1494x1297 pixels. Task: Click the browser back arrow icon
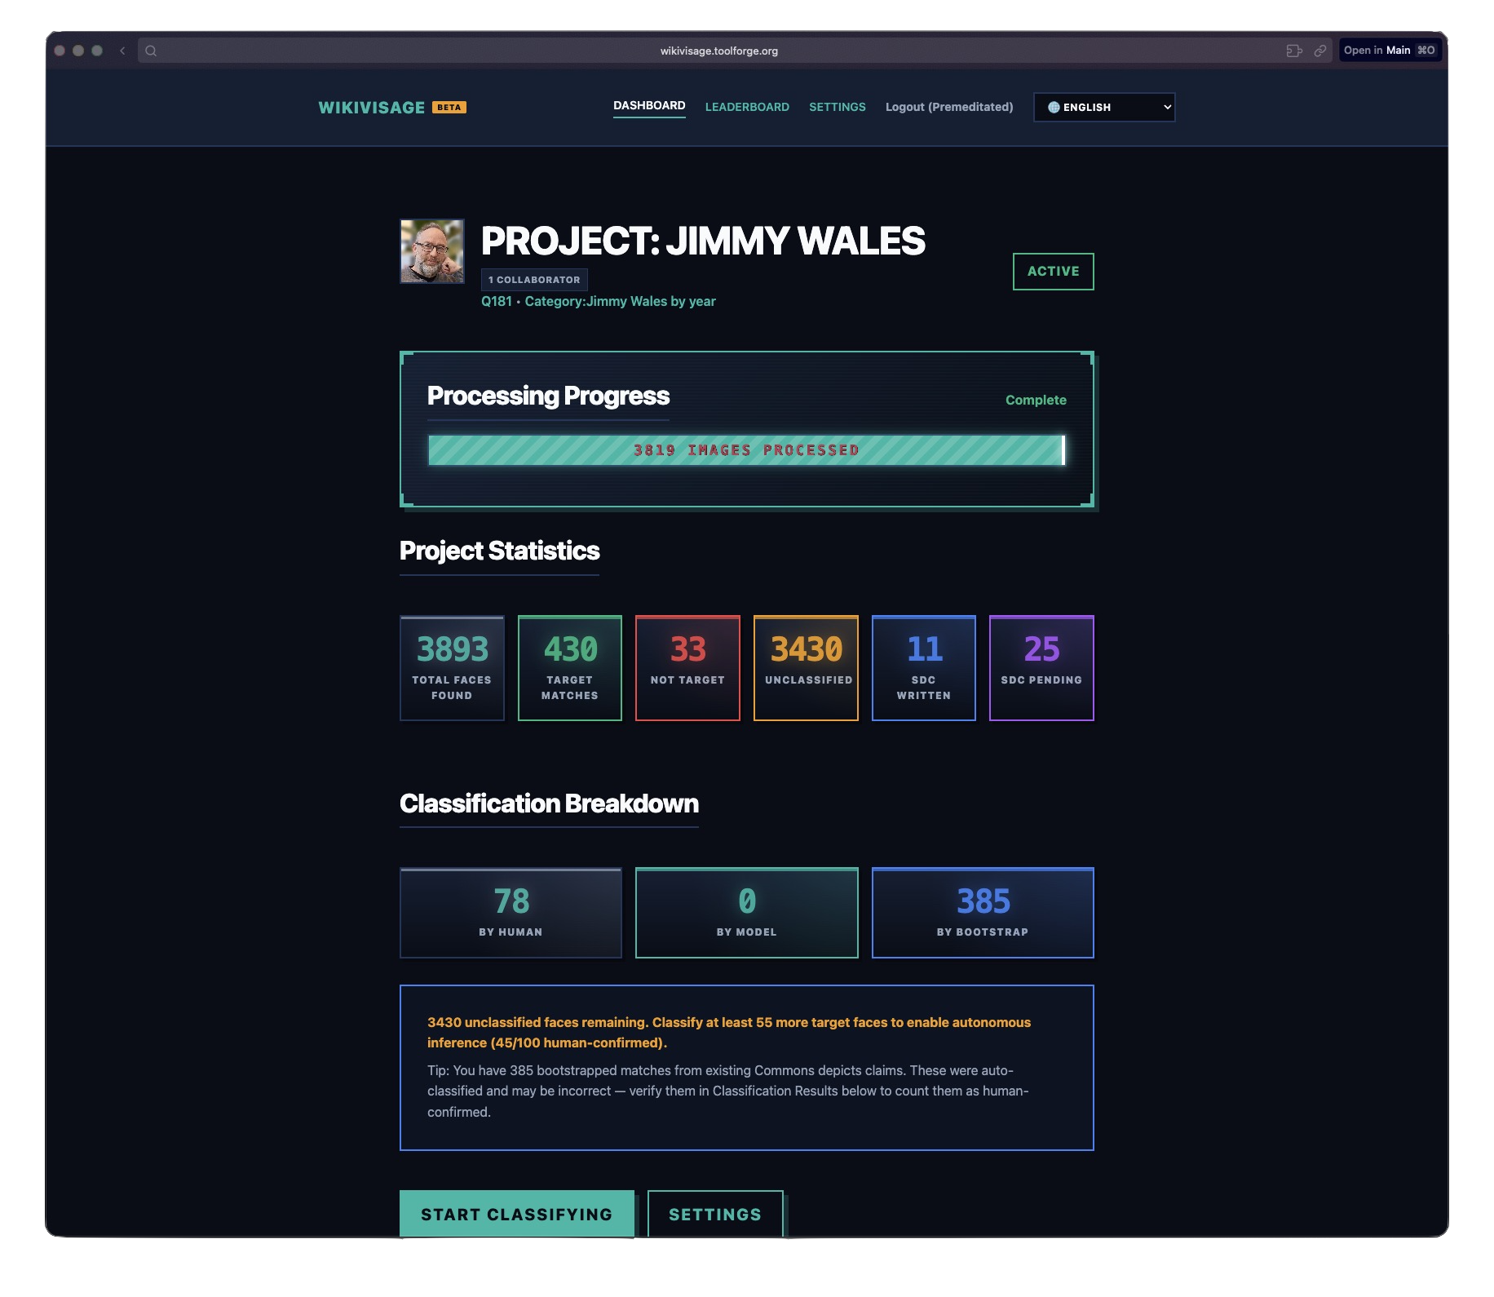click(x=122, y=51)
